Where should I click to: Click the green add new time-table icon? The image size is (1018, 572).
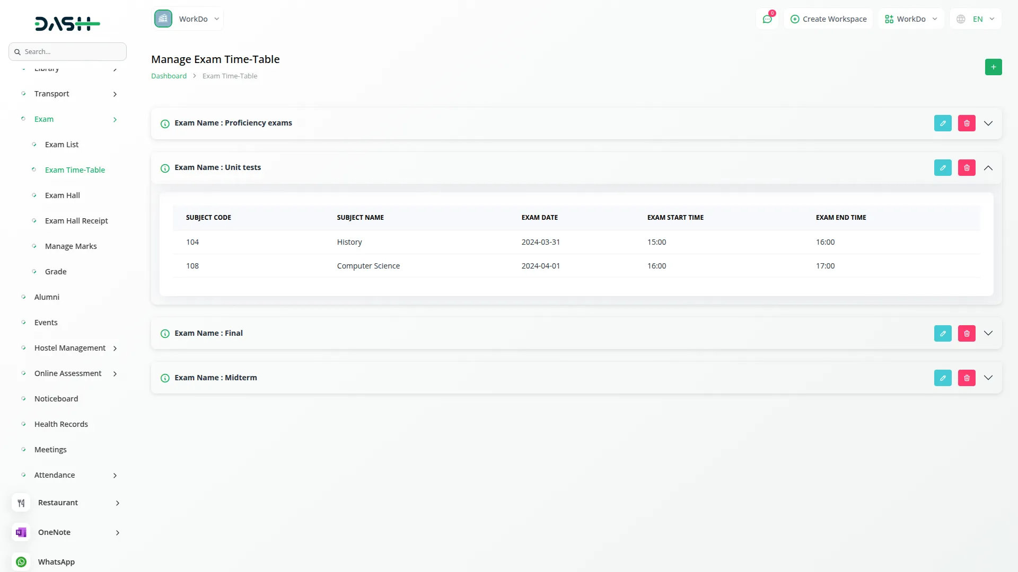point(993,67)
